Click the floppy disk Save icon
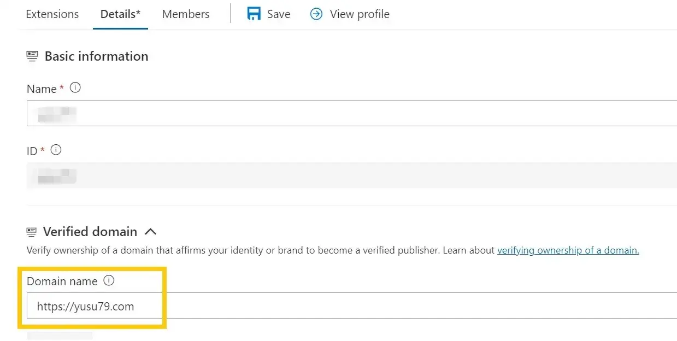 click(254, 14)
